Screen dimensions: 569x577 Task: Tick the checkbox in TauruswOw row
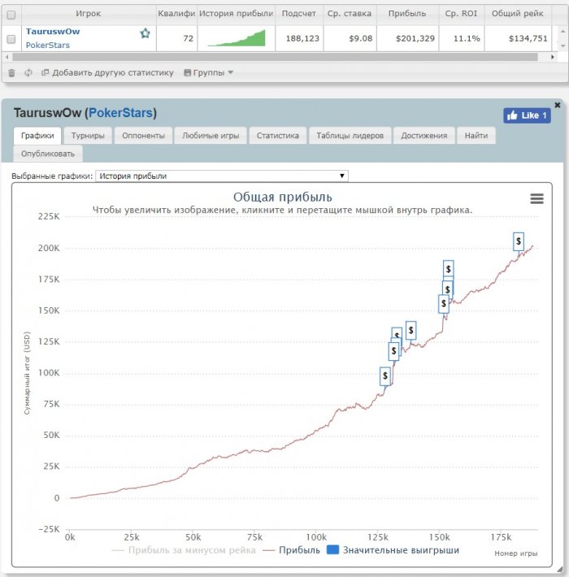[11, 39]
